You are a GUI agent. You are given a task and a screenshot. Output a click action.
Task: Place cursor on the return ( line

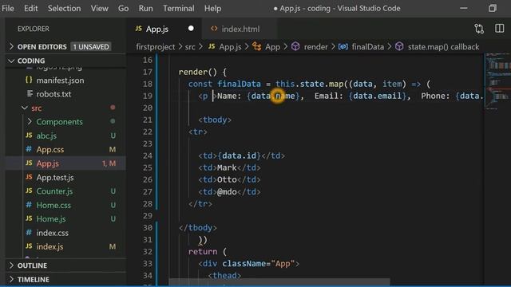[x=207, y=252]
